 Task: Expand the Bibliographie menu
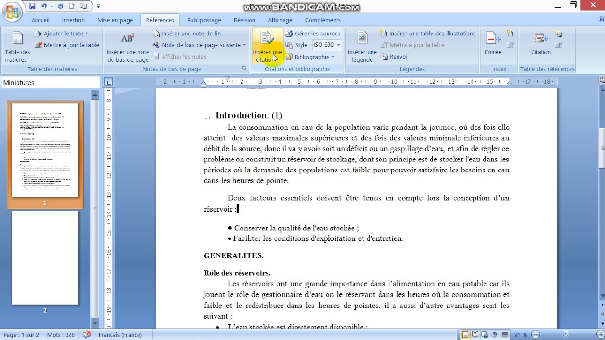click(310, 57)
